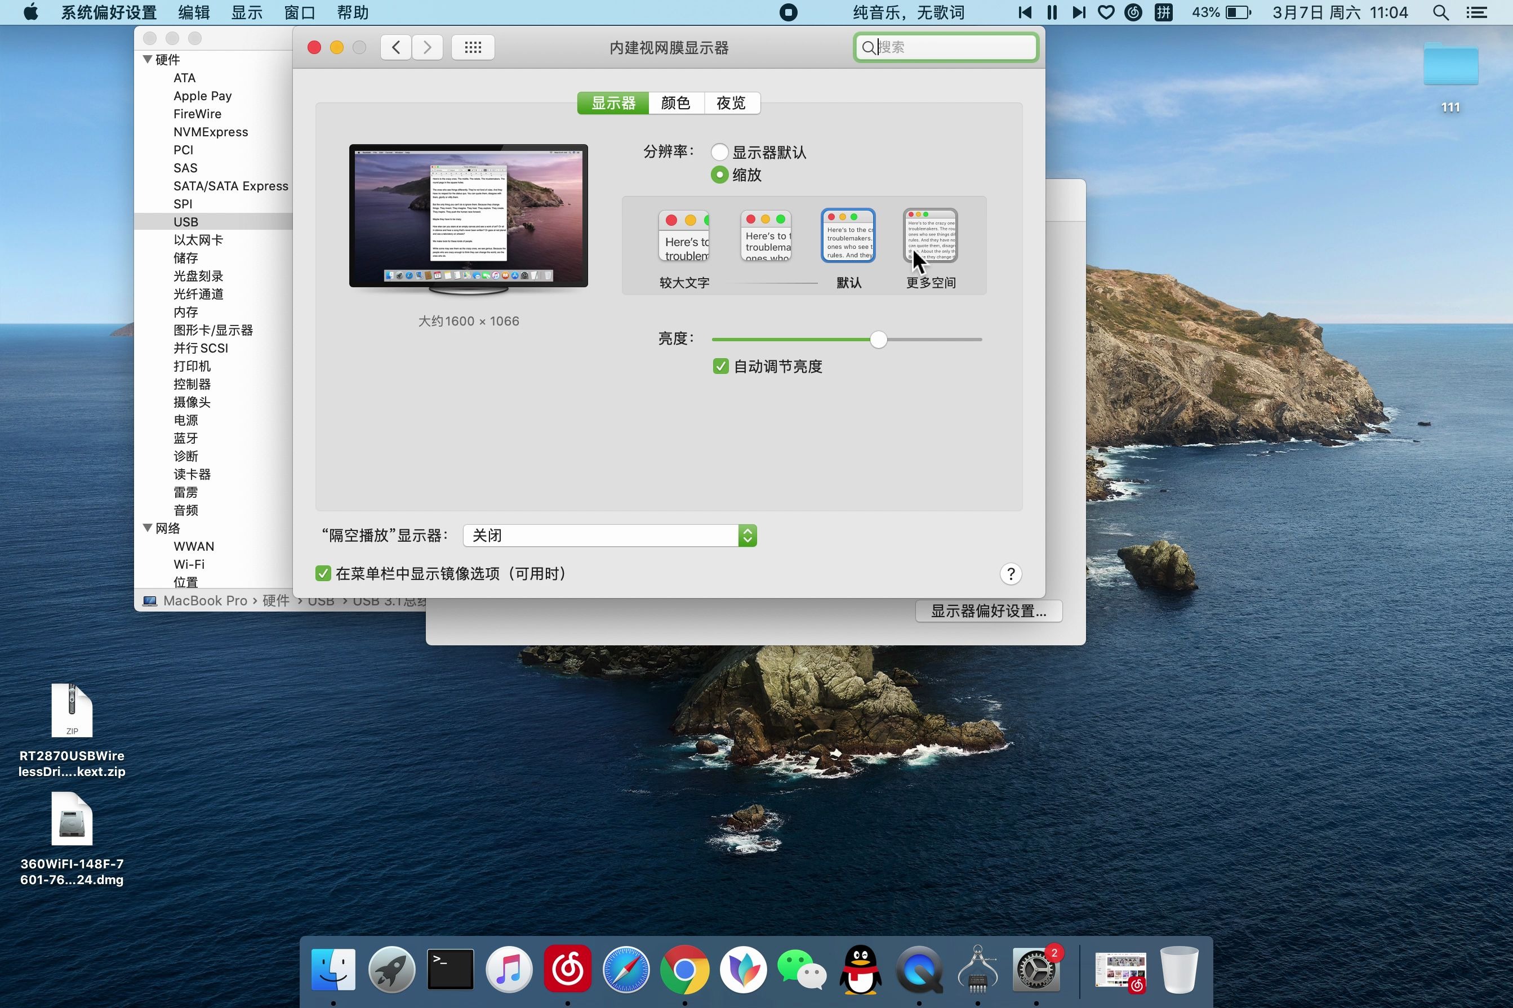Select NVMExpress in hardware list

[x=211, y=132]
